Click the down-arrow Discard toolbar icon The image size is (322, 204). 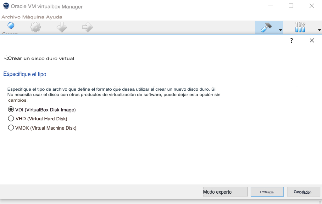(x=62, y=27)
